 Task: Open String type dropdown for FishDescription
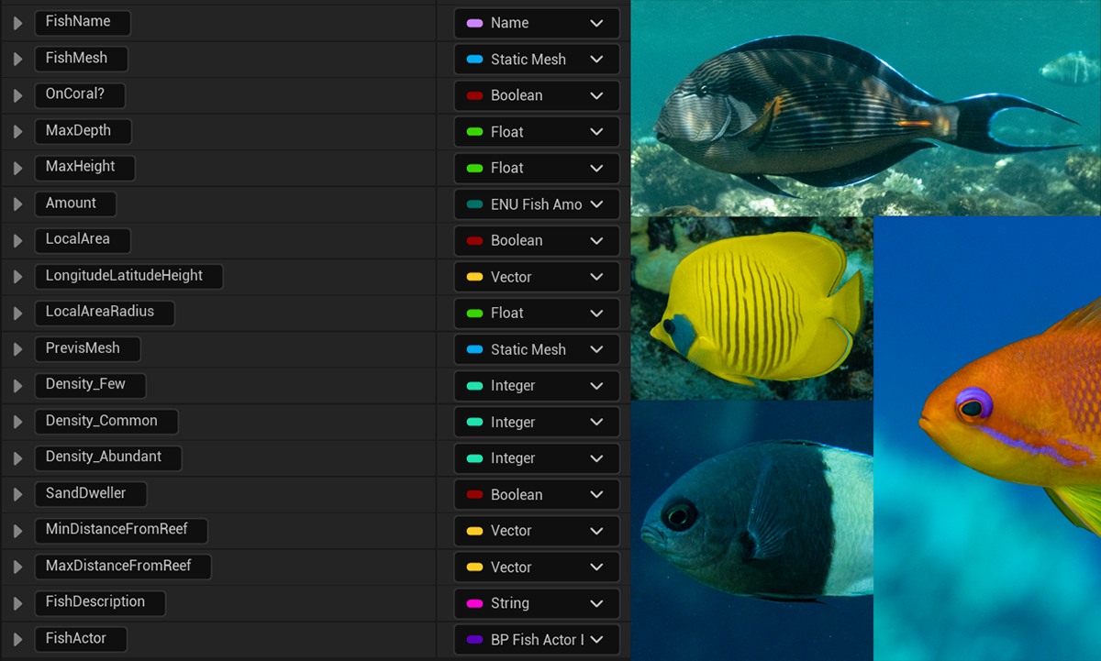point(537,603)
